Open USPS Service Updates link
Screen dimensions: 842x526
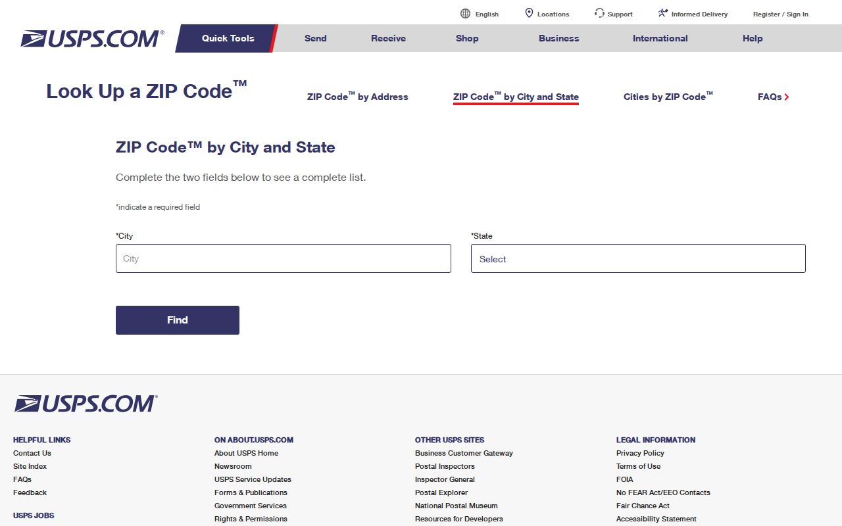coord(253,479)
